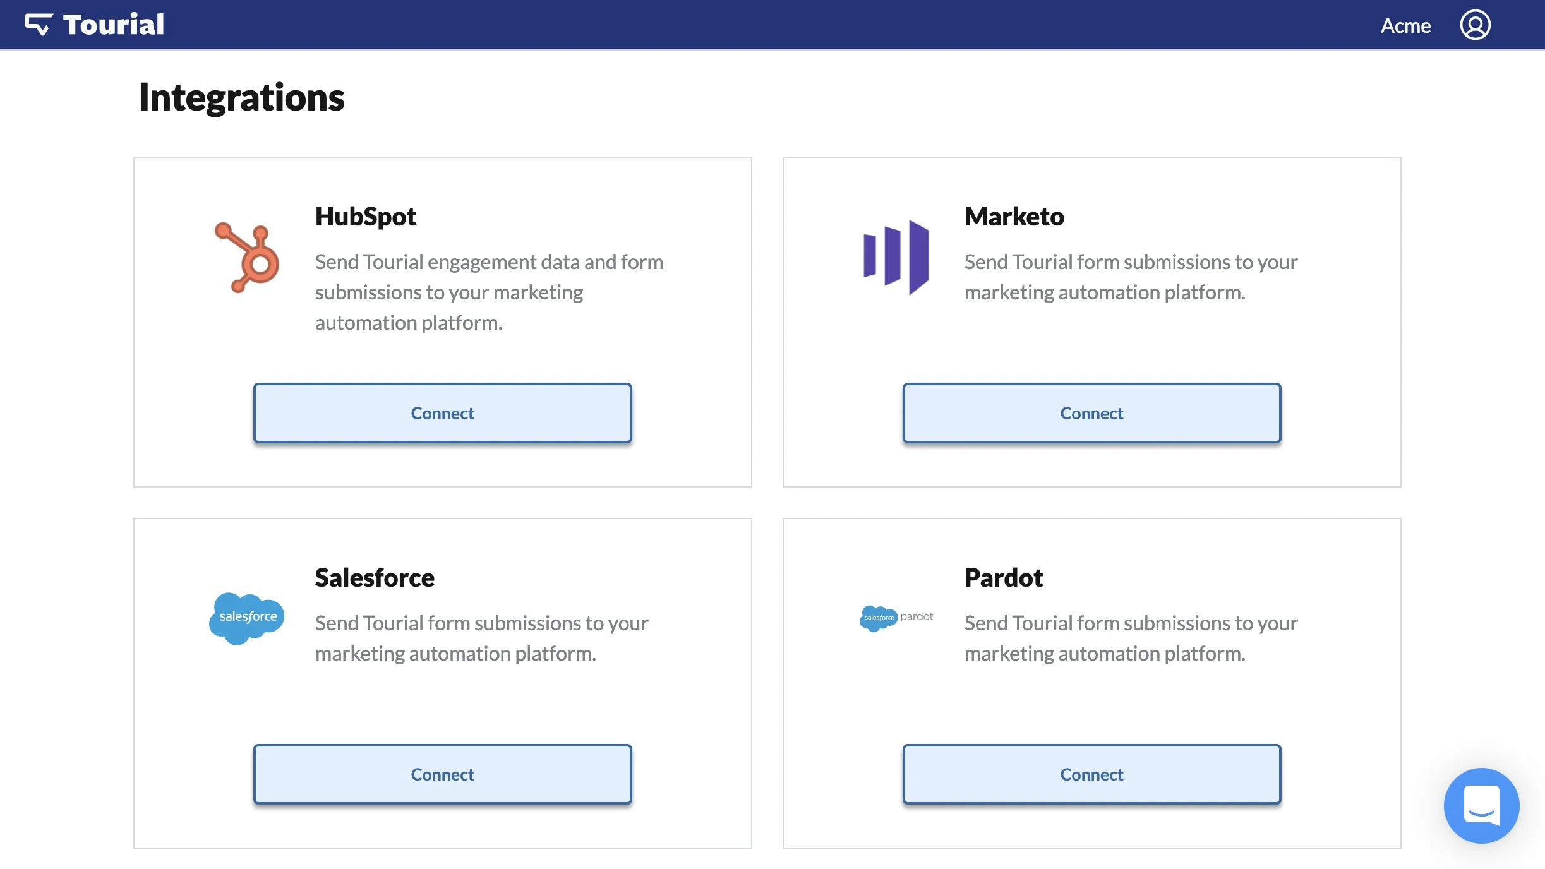
Task: Connect the Salesforce integration
Action: (443, 774)
